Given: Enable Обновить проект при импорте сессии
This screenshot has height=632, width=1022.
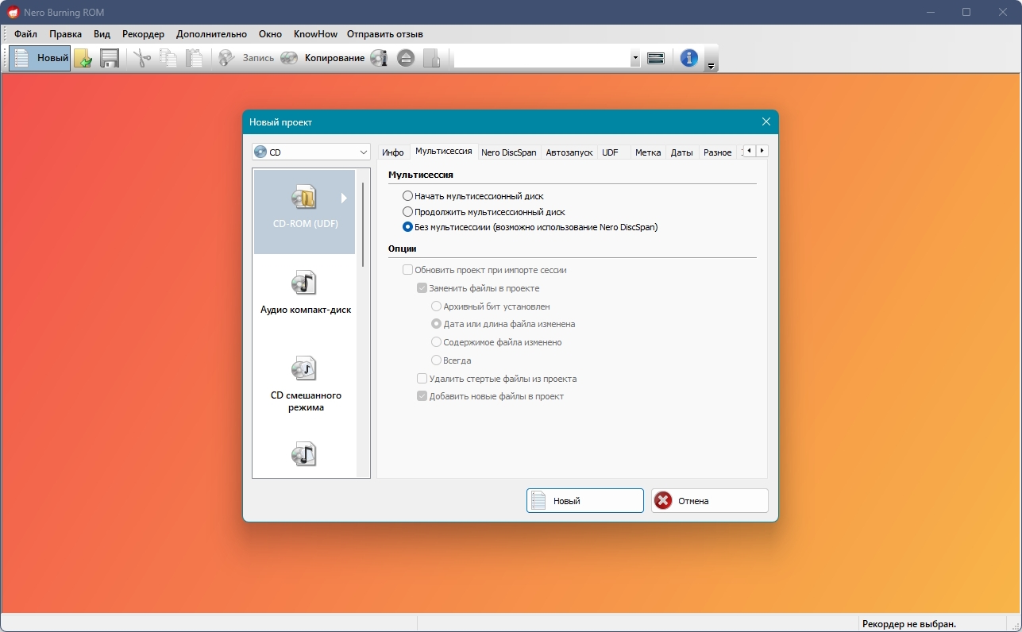Looking at the screenshot, I should click(407, 269).
